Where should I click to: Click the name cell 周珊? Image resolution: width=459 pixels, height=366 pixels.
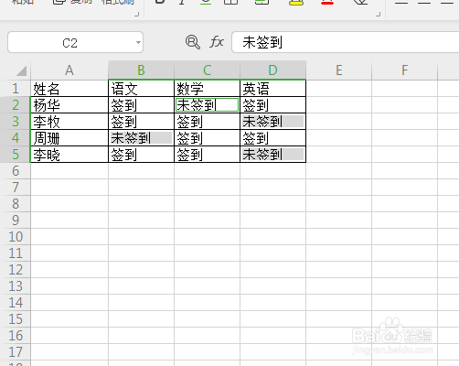[69, 138]
